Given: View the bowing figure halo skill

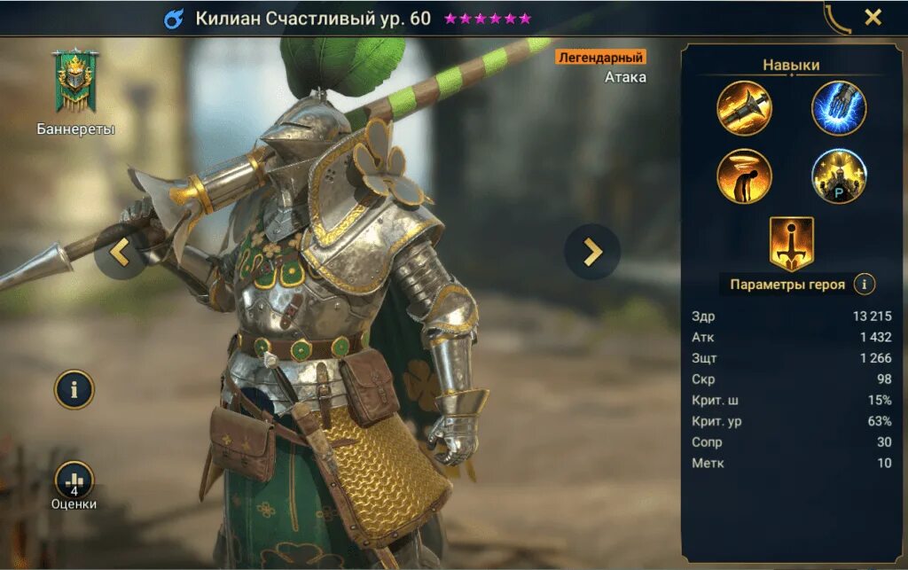Looking at the screenshot, I should point(744,176).
